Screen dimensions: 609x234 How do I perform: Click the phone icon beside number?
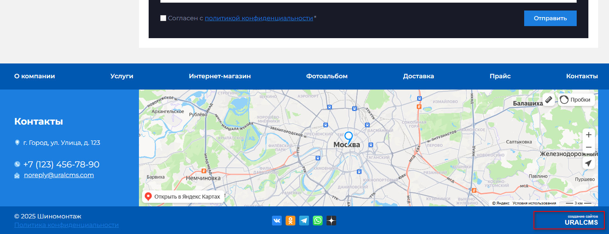click(x=17, y=164)
